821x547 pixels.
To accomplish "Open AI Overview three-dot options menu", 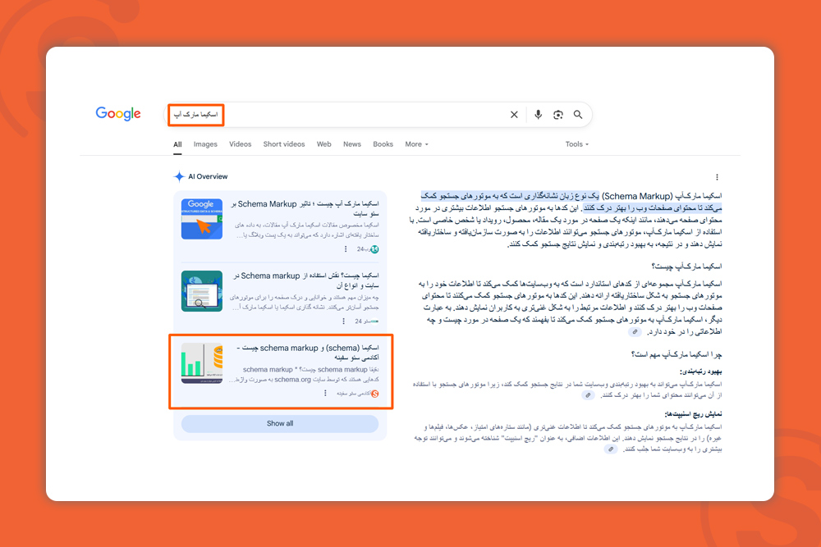I will coord(717,177).
